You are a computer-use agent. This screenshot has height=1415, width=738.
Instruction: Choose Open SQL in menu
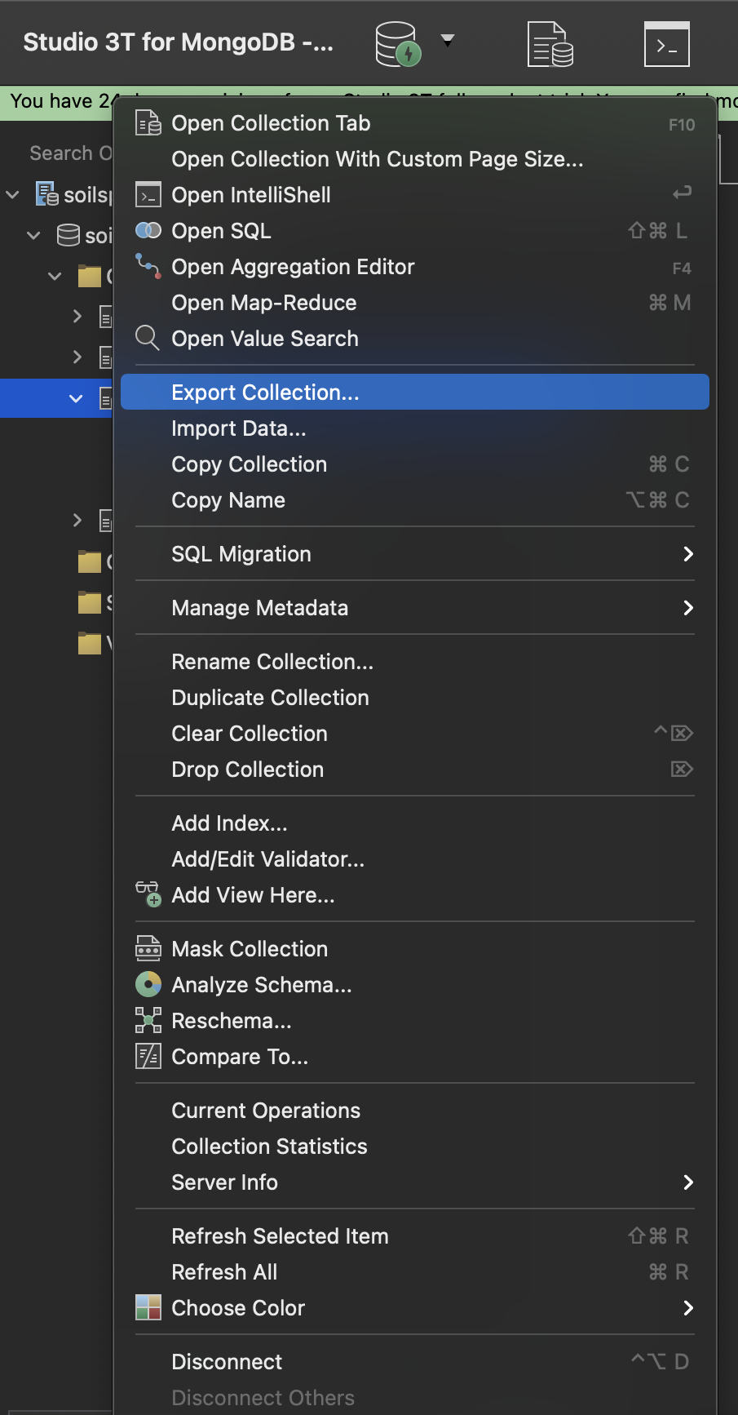(x=221, y=231)
